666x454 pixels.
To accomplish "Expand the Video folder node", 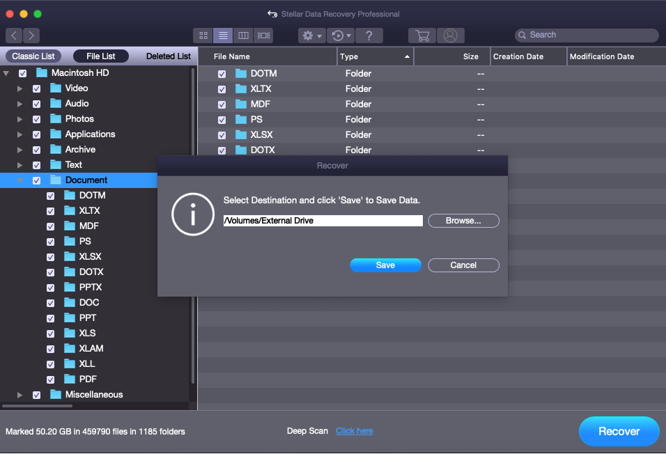I will [20, 88].
